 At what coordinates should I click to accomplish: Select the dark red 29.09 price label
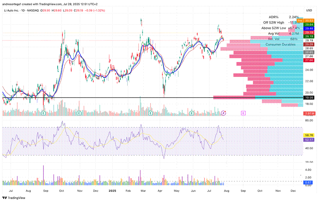coord(309,44)
